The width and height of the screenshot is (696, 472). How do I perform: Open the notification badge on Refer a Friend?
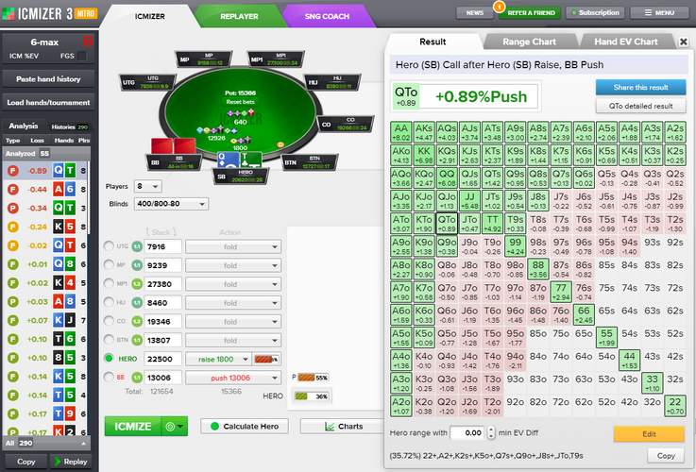[499, 7]
